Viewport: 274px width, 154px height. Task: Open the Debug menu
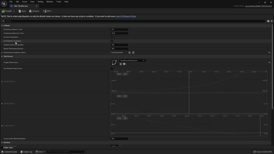tap(40, 2)
